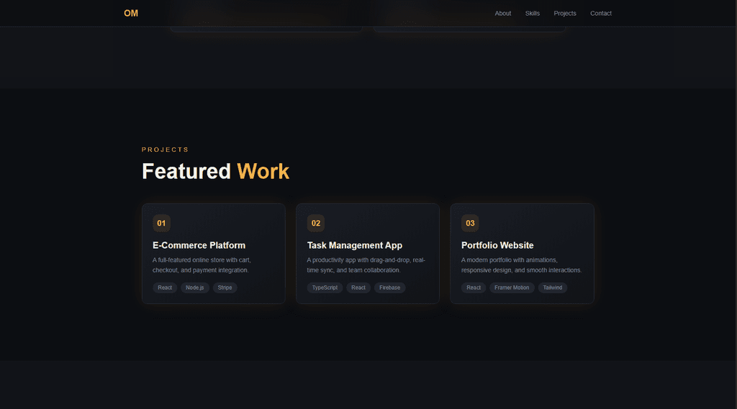Click the E-Commerce description text about cart, checkout
This screenshot has width=737, height=409.
202,265
